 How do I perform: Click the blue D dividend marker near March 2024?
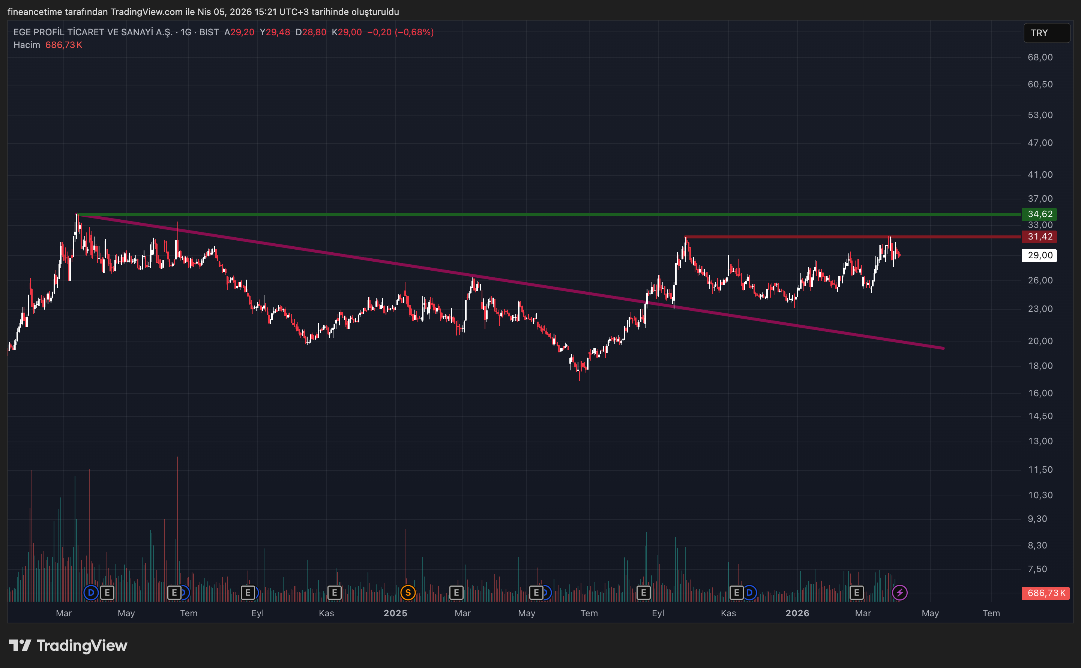[91, 592]
